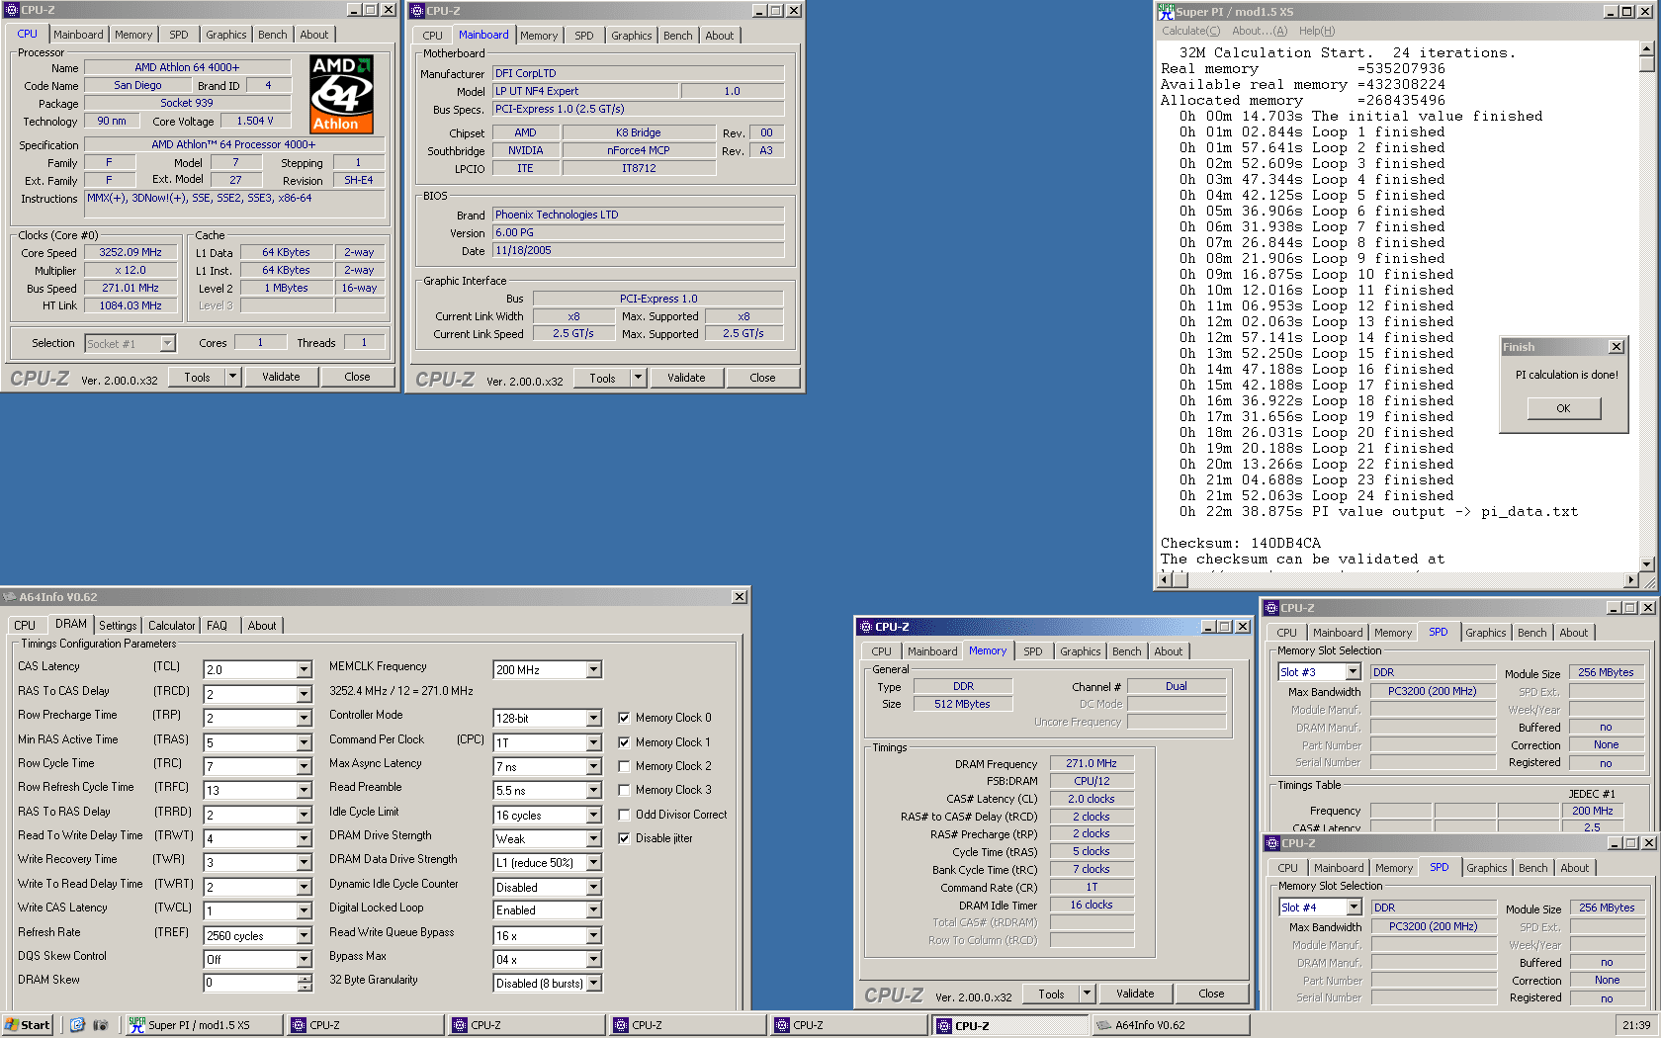Open Calculate(C) menu in Super PI
This screenshot has height=1038, width=1661.
[1190, 31]
